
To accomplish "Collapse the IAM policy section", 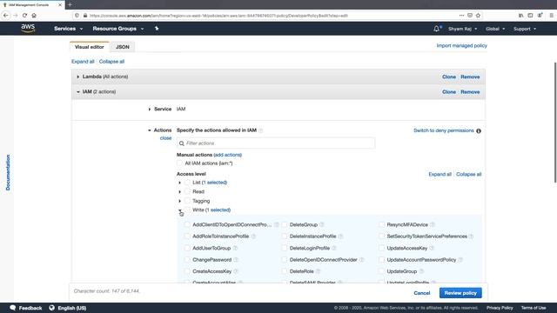I will (78, 92).
